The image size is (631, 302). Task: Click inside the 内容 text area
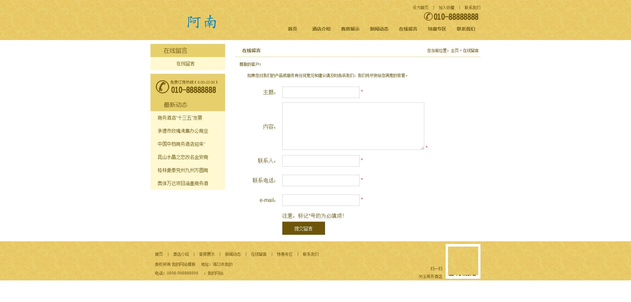point(353,126)
